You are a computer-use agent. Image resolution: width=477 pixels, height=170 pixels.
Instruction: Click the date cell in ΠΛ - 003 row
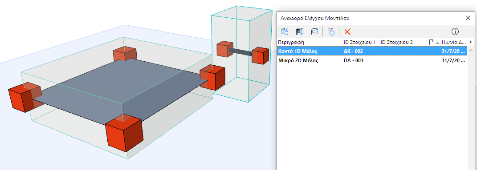453,61
